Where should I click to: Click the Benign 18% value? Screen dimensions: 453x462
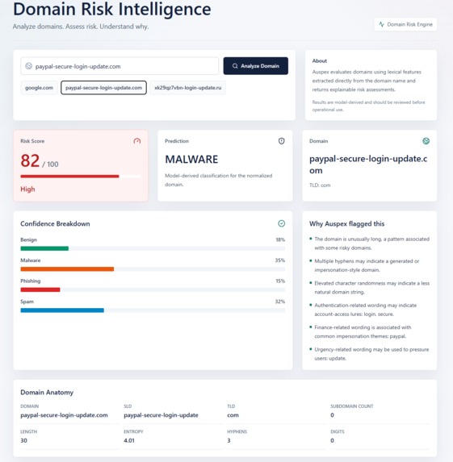280,239
